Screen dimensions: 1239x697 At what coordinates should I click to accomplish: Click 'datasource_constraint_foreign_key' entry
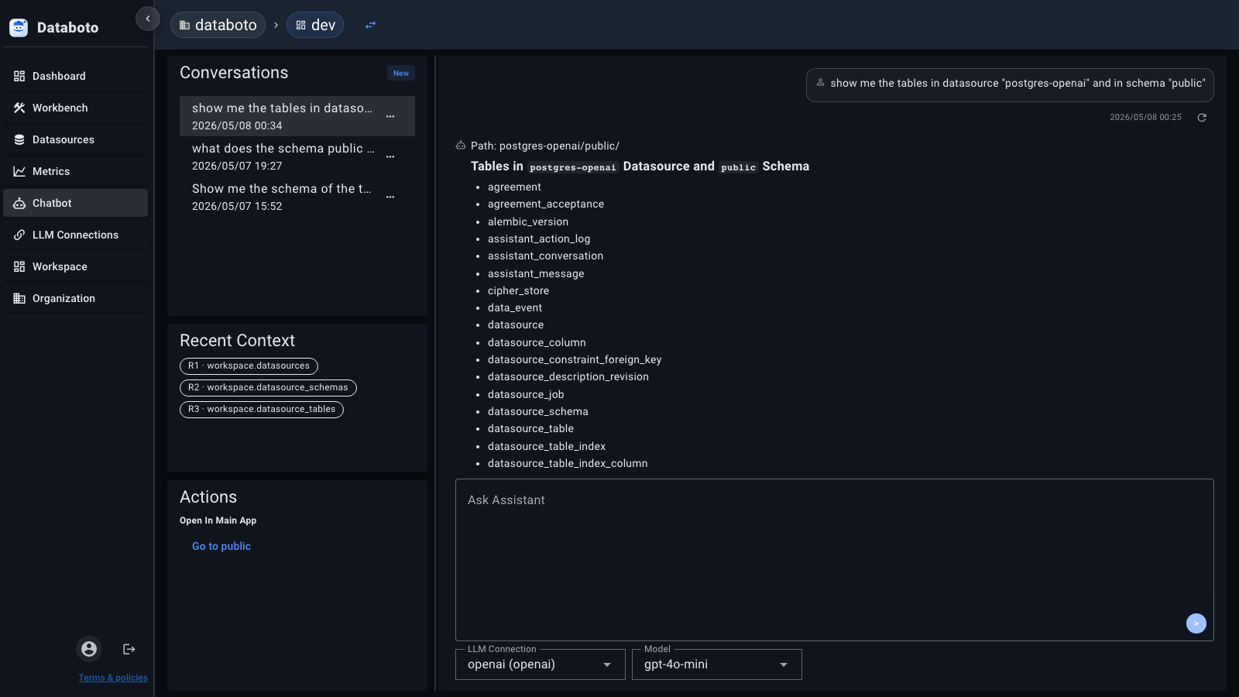point(575,359)
